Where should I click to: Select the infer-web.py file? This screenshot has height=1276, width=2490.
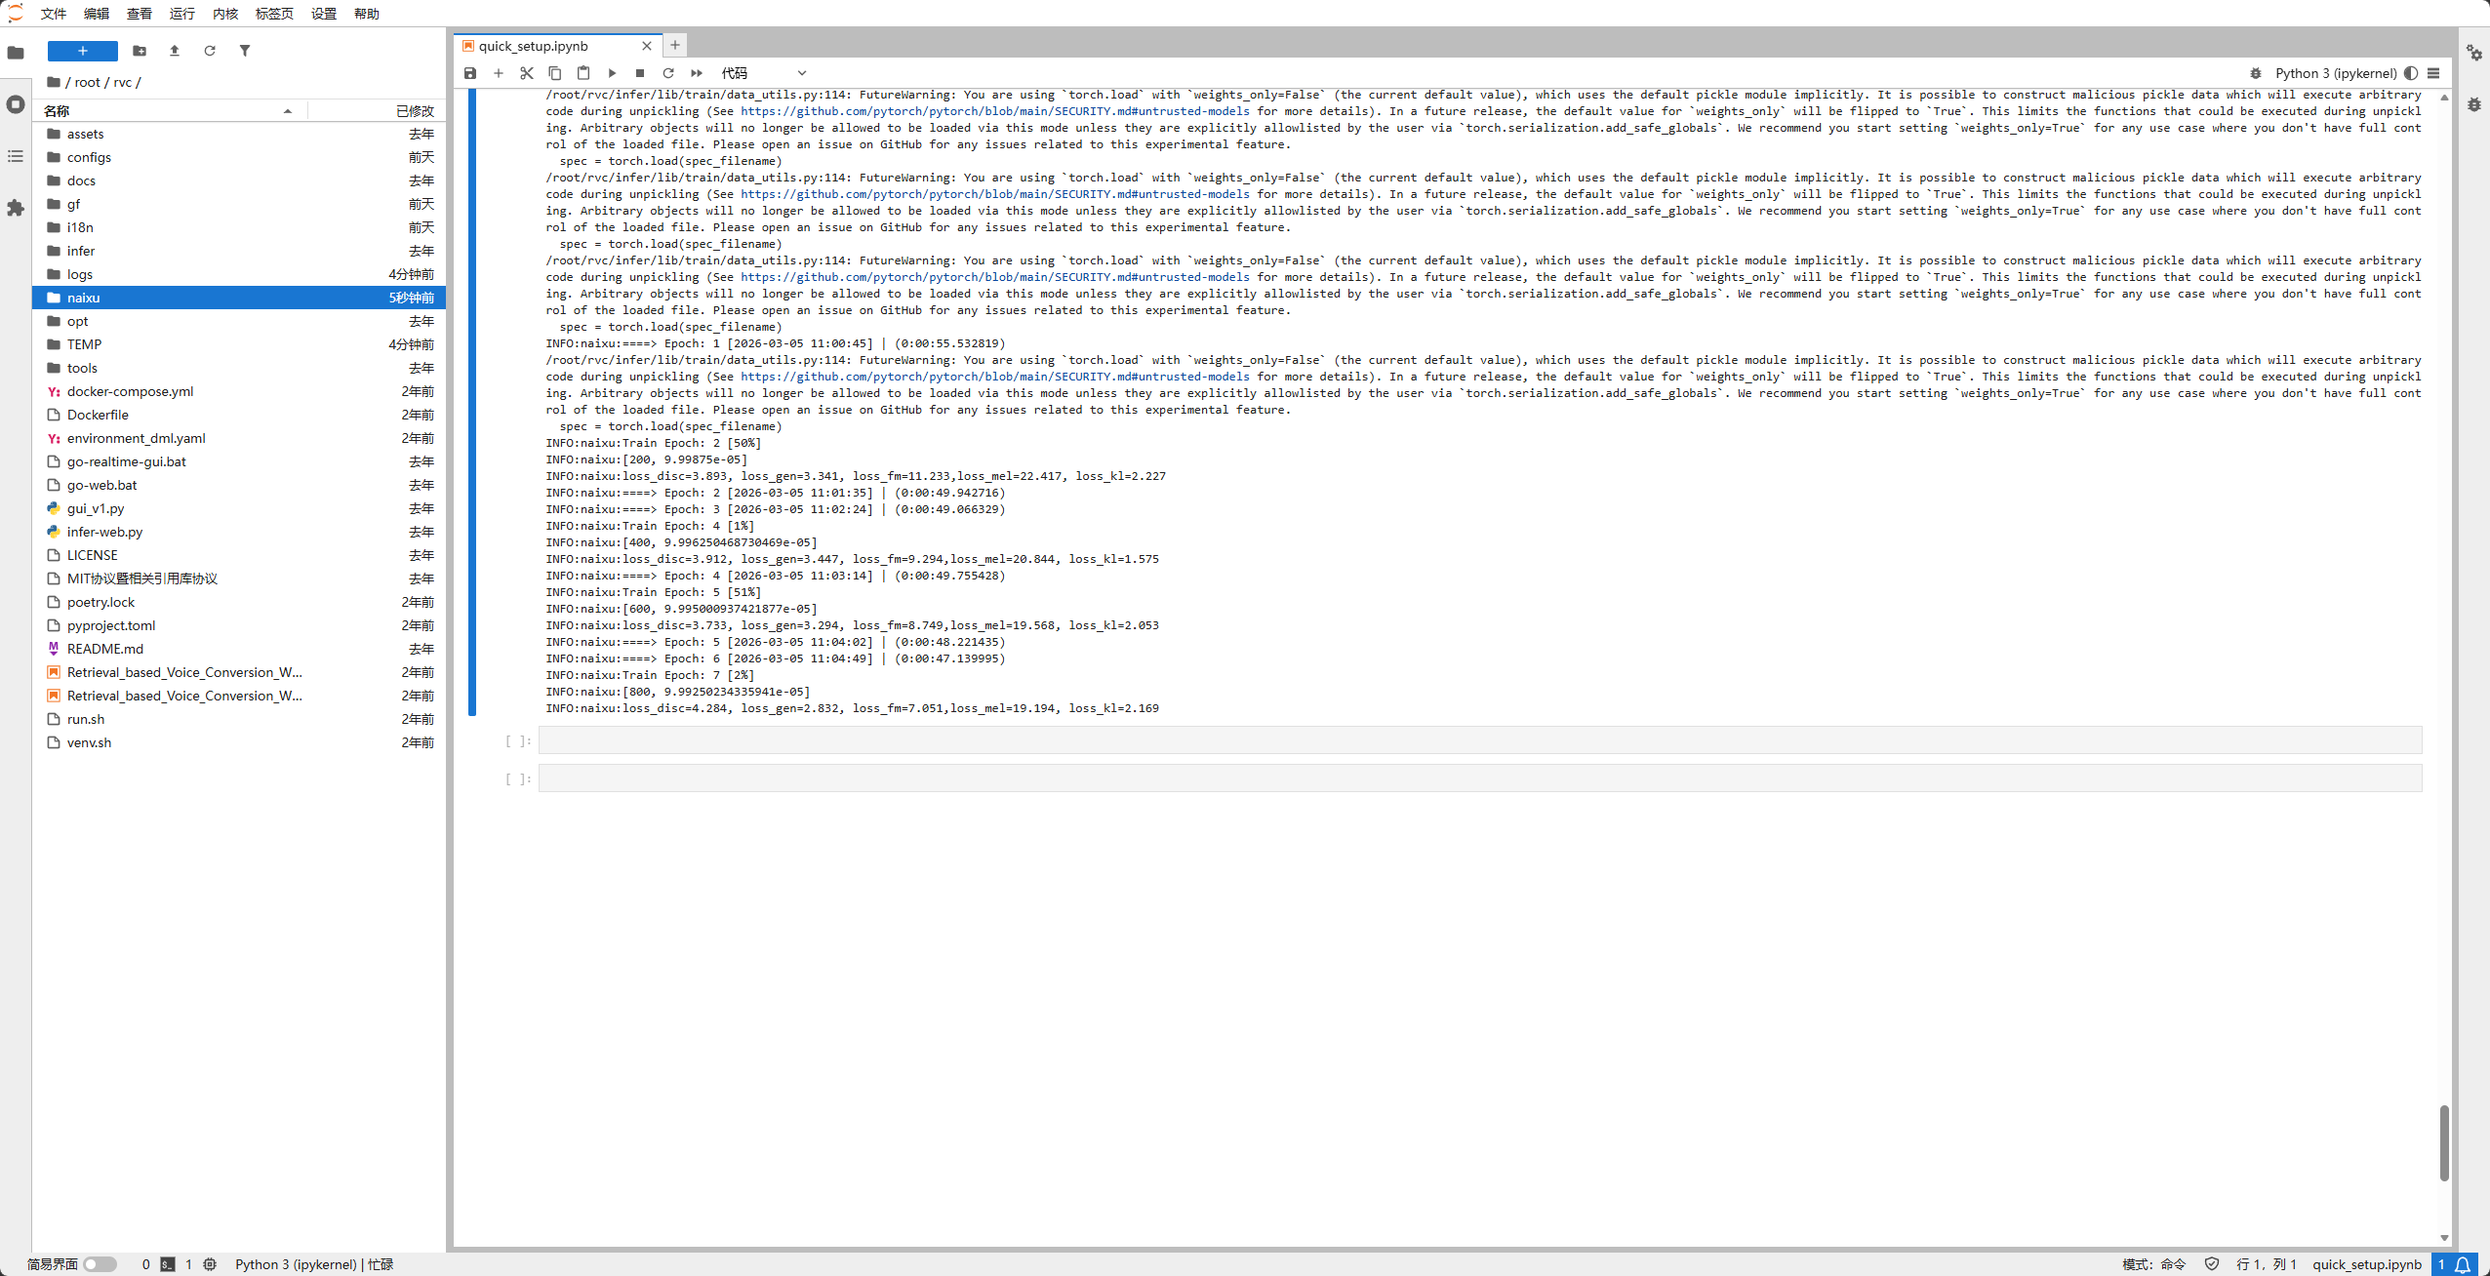[x=239, y=532]
